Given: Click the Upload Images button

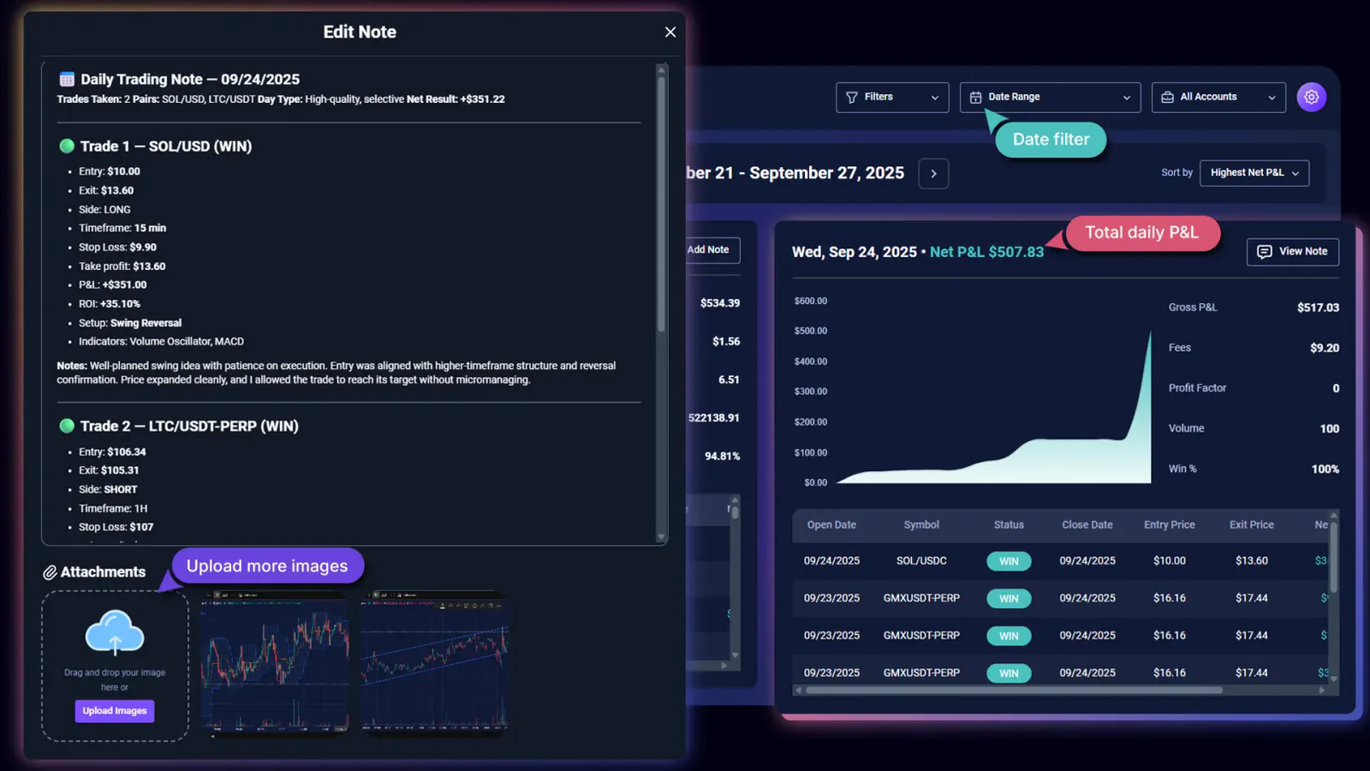Looking at the screenshot, I should 114,710.
